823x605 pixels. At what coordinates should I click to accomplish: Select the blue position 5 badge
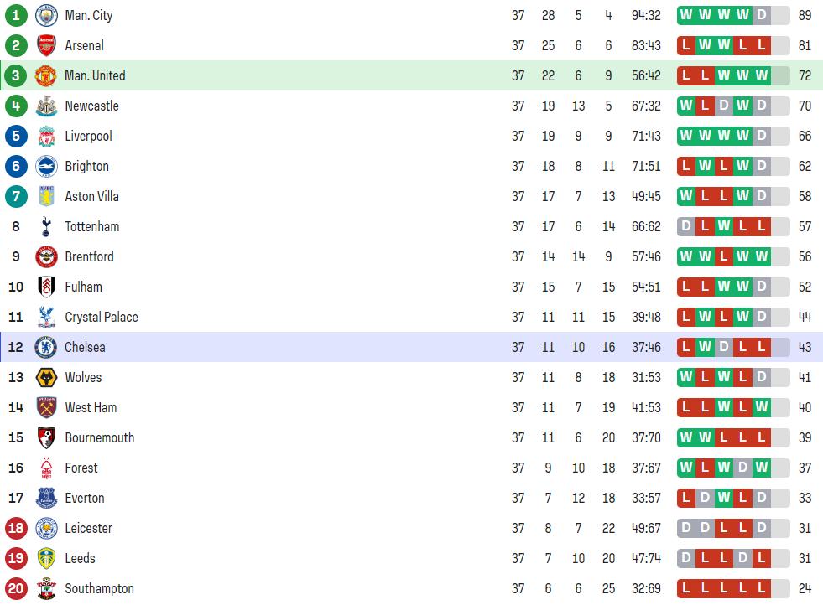(x=16, y=137)
